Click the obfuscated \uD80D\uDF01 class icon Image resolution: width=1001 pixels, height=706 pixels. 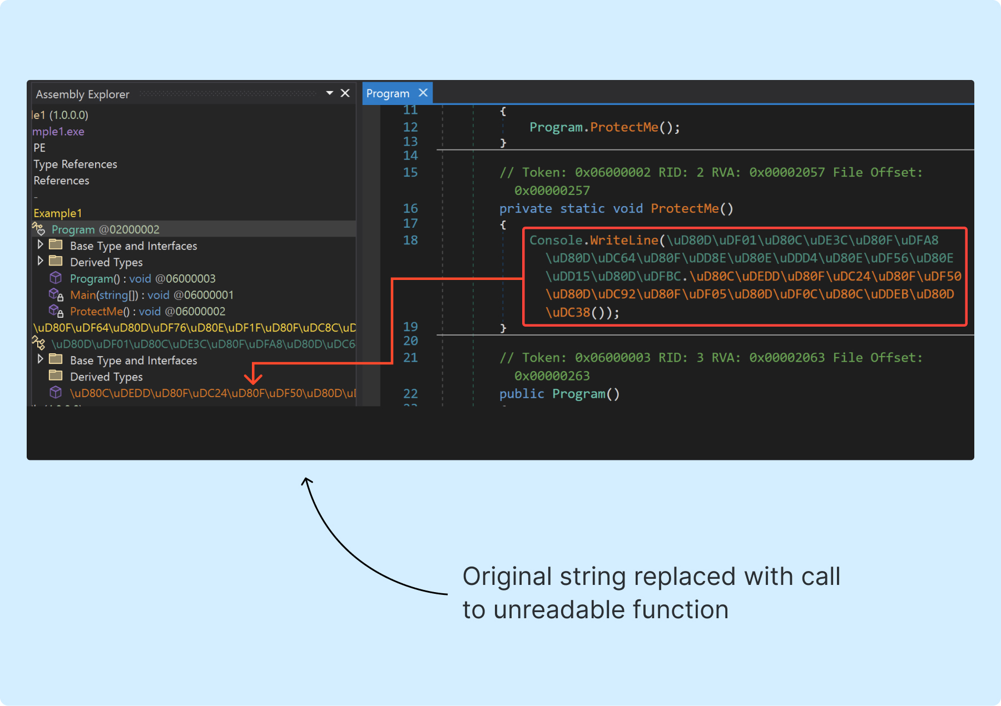38,343
